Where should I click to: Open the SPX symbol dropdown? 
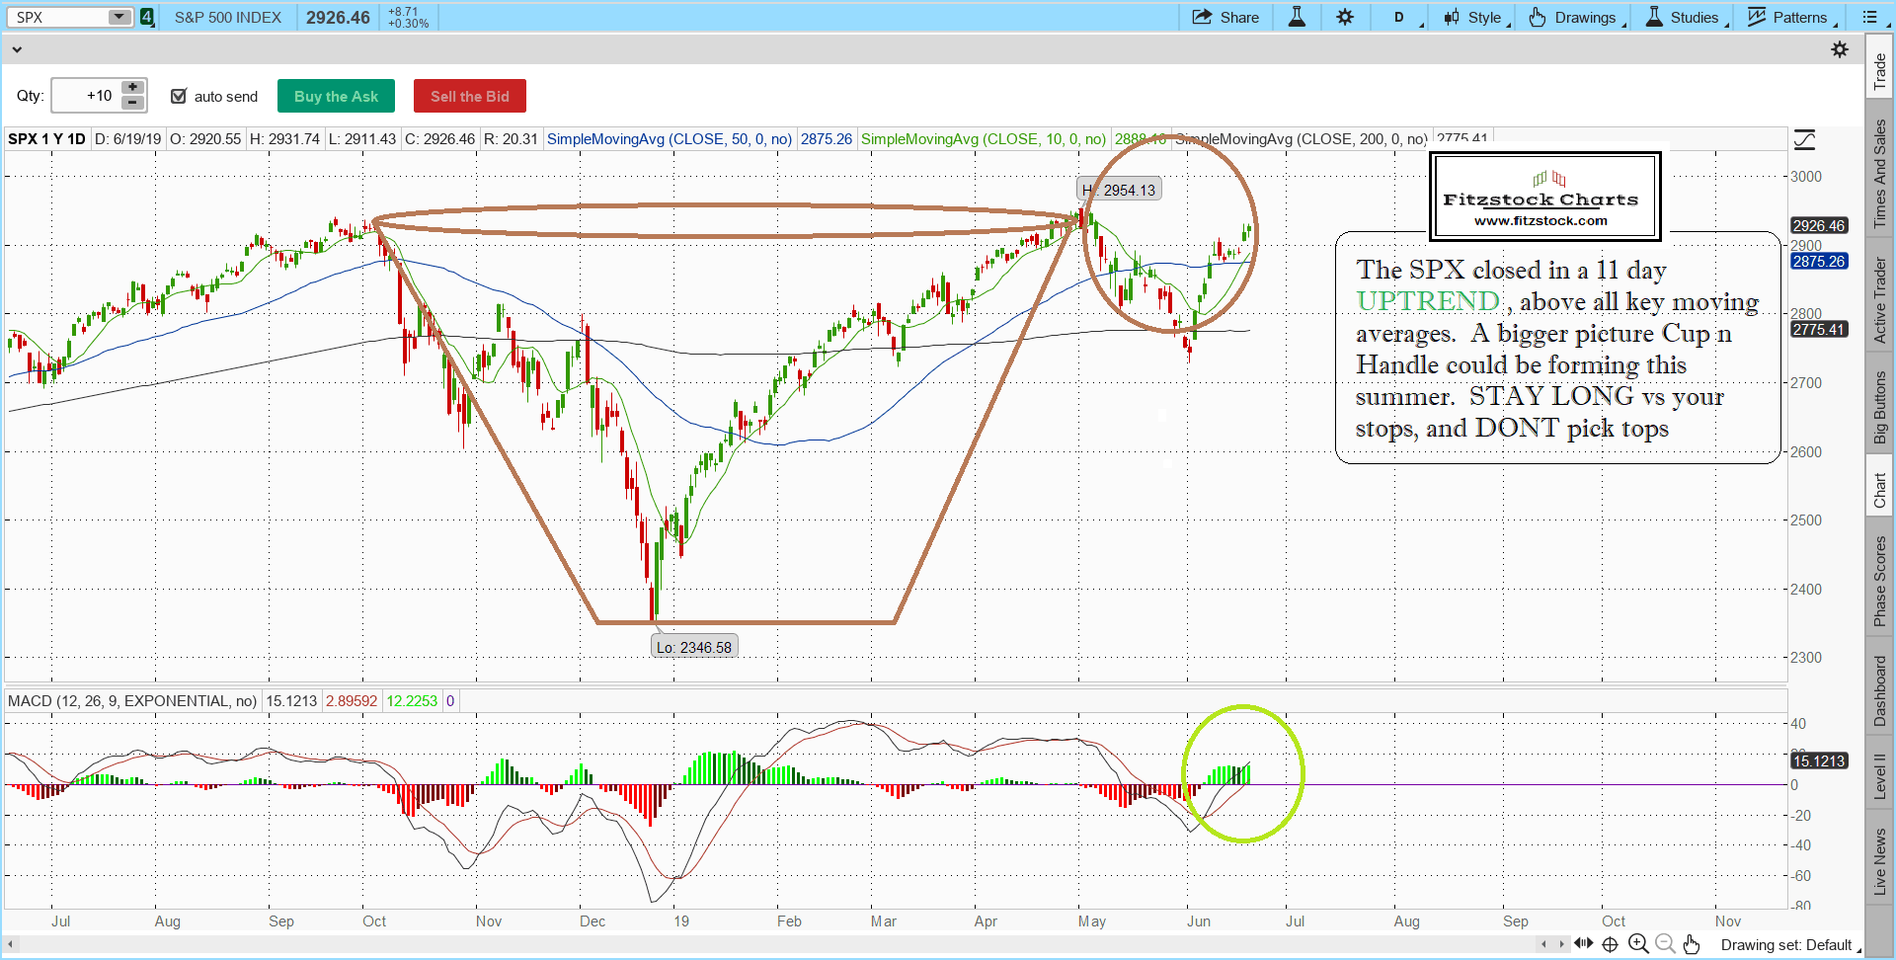[x=119, y=17]
